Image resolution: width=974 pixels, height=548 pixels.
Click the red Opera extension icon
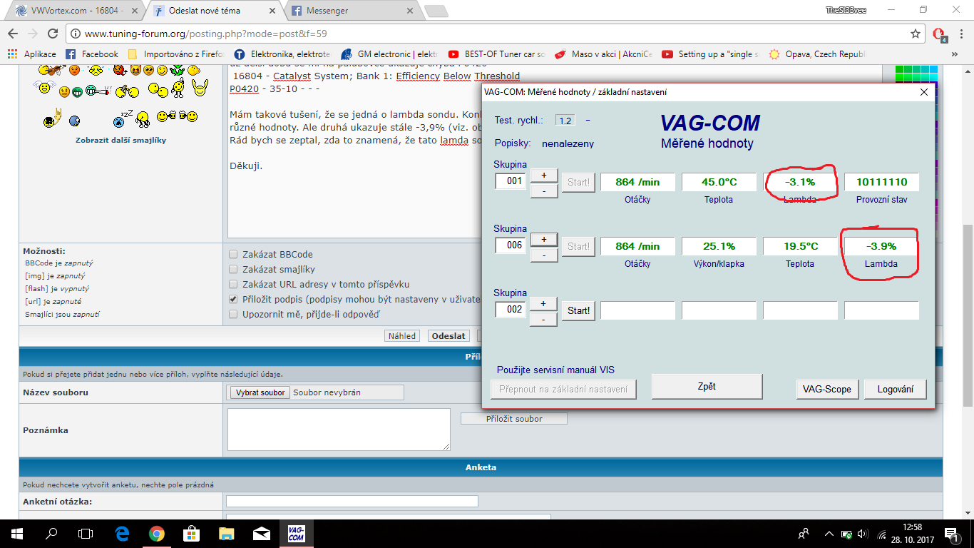[939, 34]
